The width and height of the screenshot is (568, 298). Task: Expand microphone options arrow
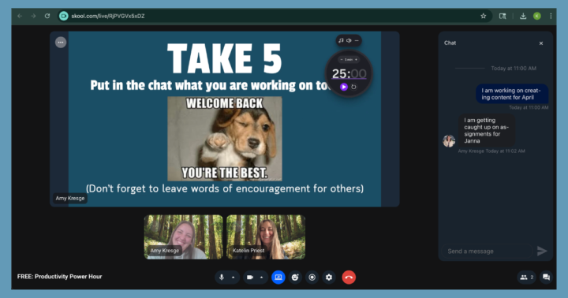point(234,278)
